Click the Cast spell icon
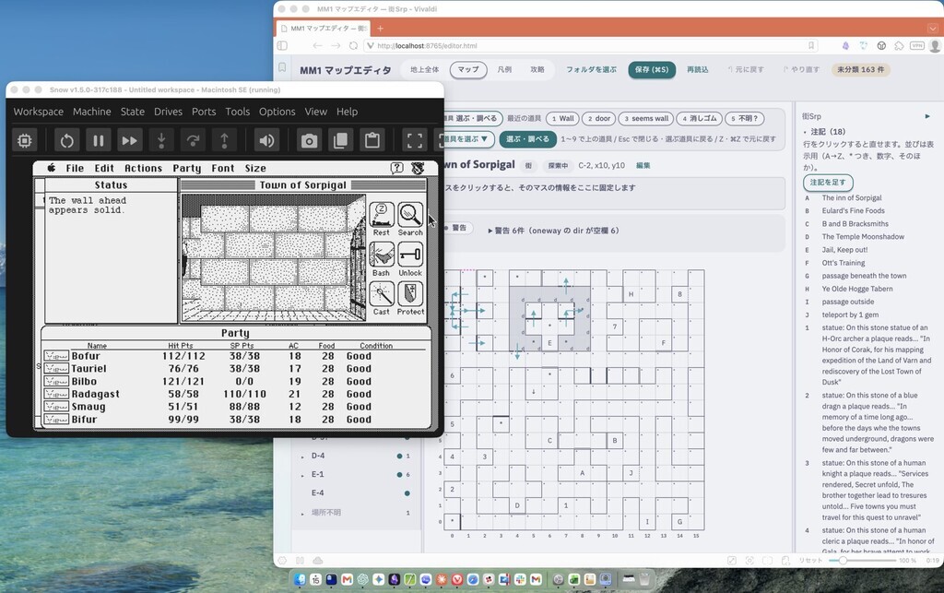 [x=382, y=294]
